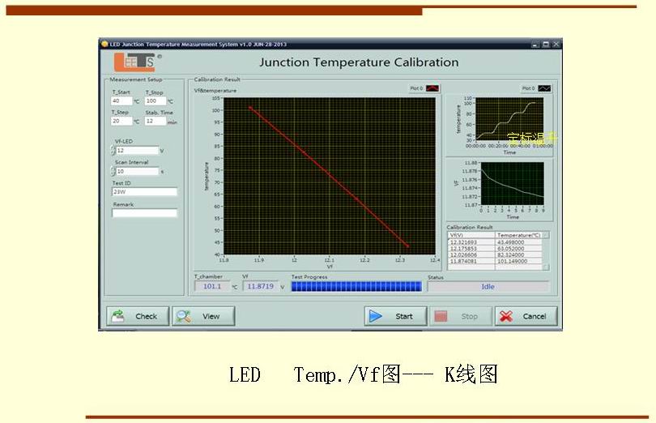Select table cell 63.052000
Screen dimensions: 656x423
[519, 248]
